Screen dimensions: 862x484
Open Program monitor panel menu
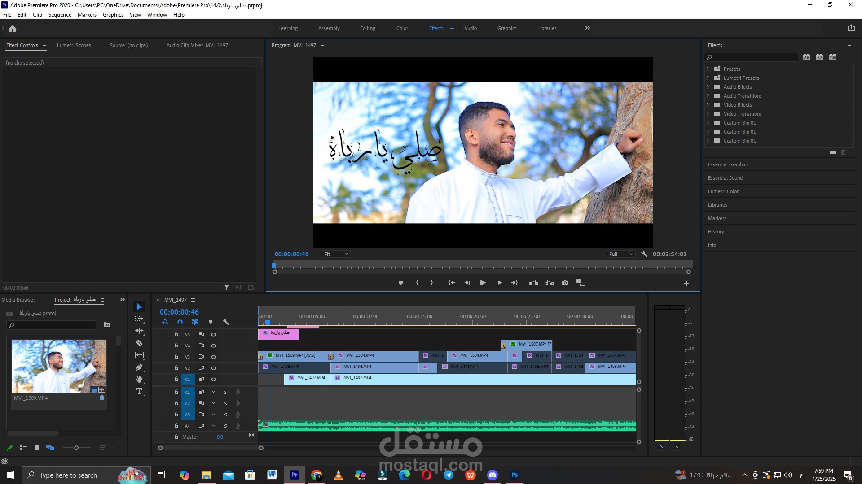322,45
